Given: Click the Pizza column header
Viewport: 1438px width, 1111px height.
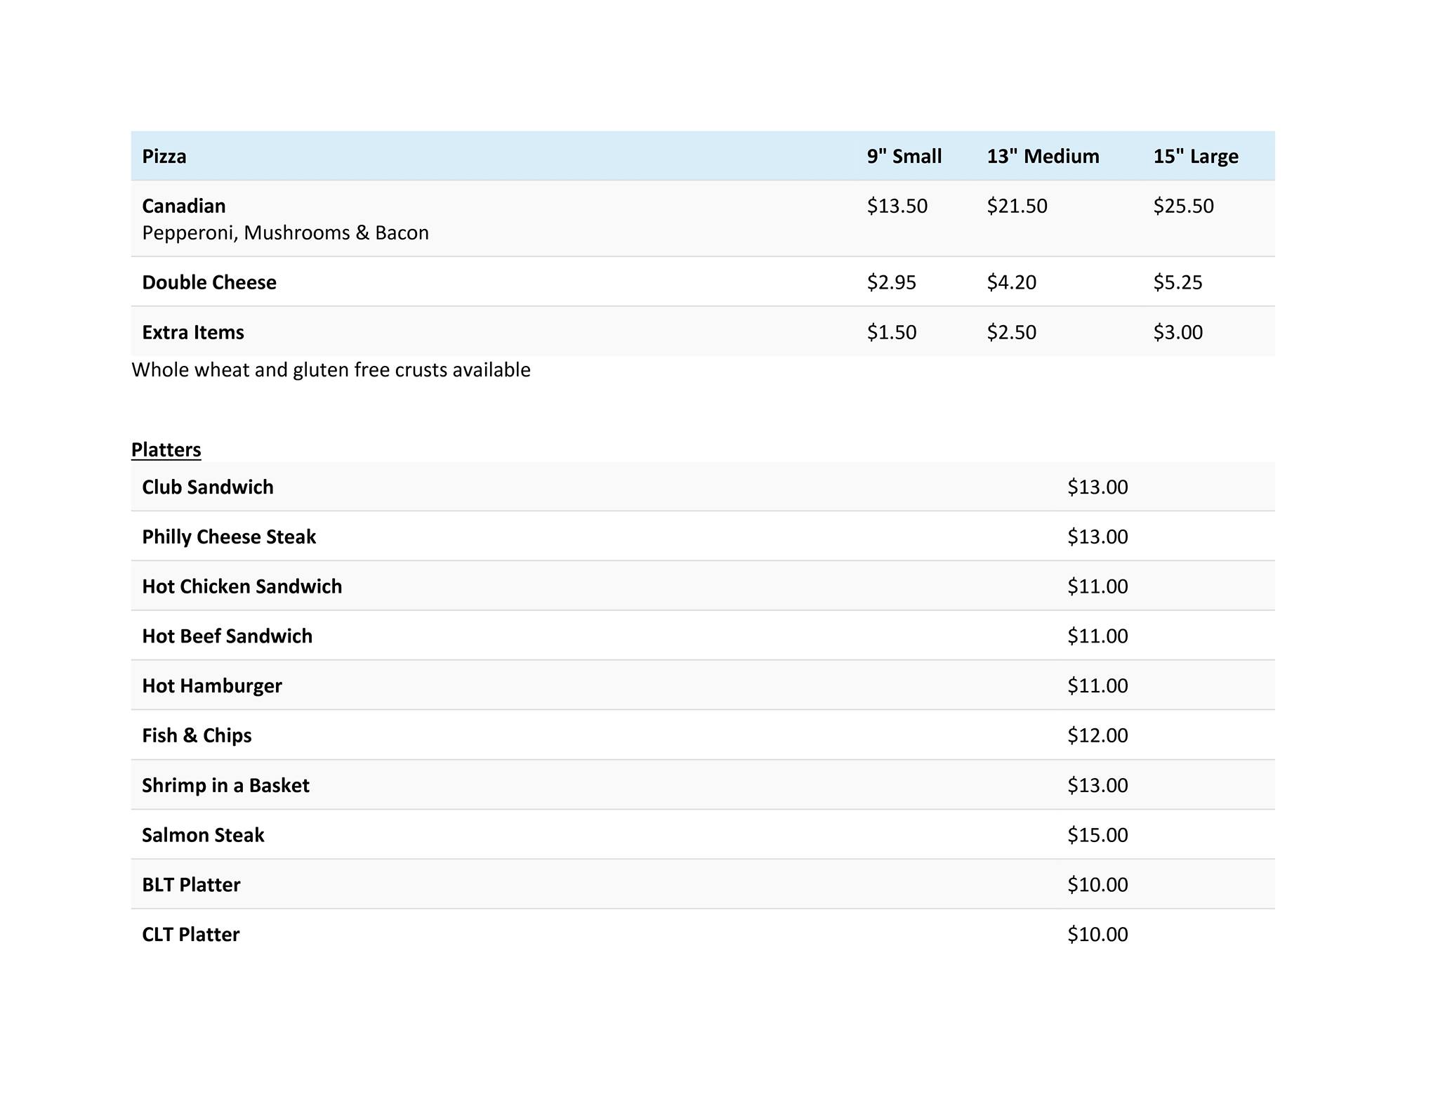Looking at the screenshot, I should tap(164, 156).
